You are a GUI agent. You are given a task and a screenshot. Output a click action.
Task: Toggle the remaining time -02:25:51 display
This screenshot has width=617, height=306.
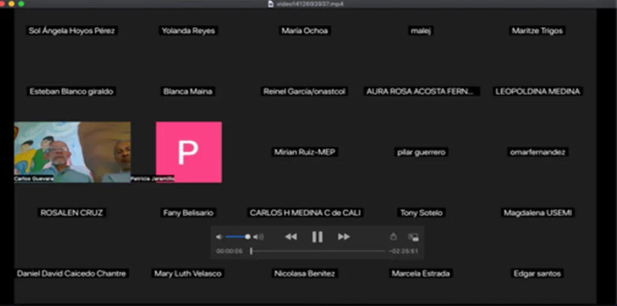coord(403,251)
